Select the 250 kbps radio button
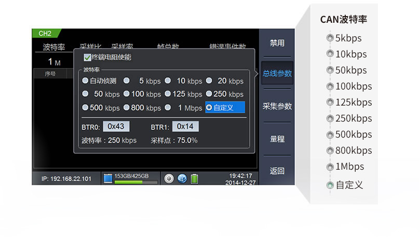Screen dimensions: 420x238 pyautogui.click(x=209, y=94)
